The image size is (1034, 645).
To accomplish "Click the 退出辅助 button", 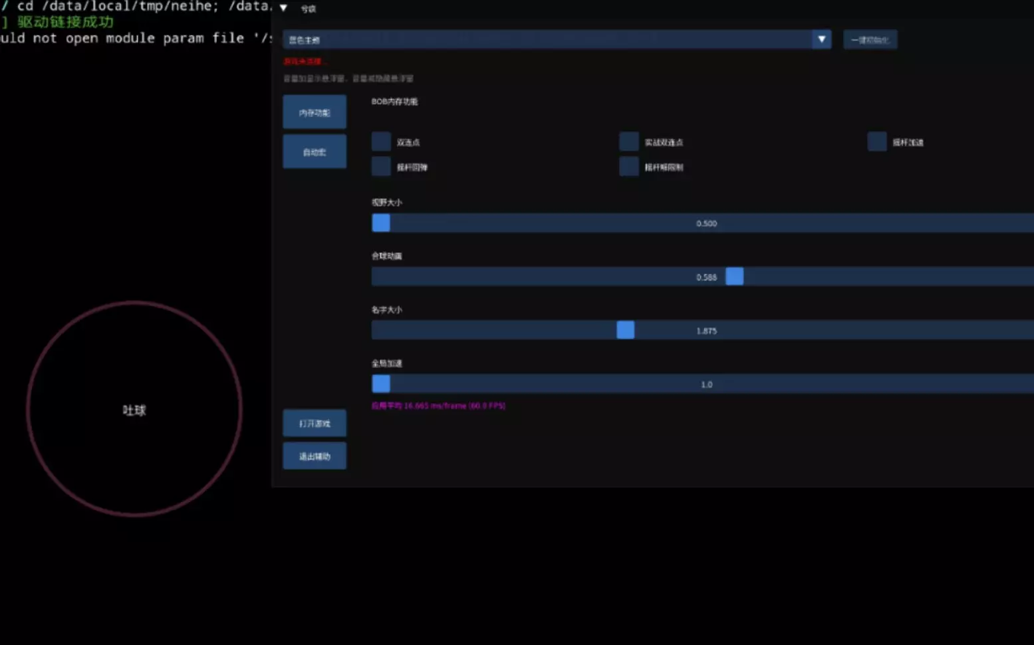I will click(315, 456).
